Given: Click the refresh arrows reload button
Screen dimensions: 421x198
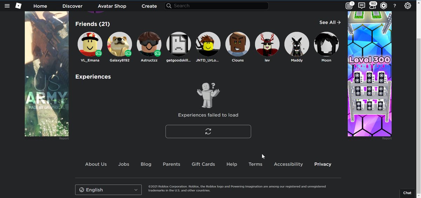Looking at the screenshot, I should [208, 131].
